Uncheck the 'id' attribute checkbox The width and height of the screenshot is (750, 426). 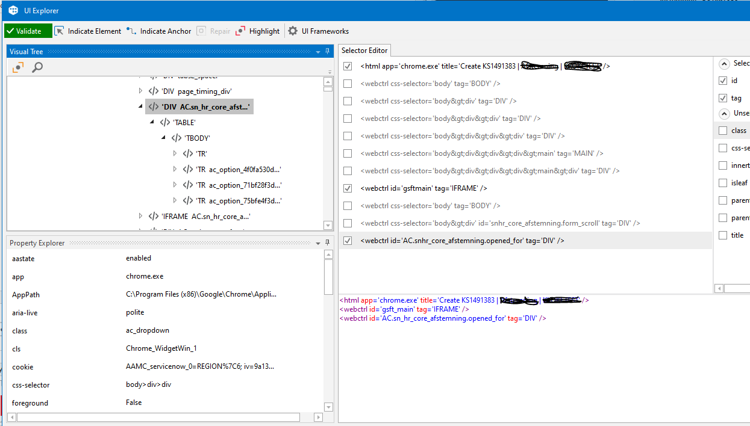(x=723, y=80)
